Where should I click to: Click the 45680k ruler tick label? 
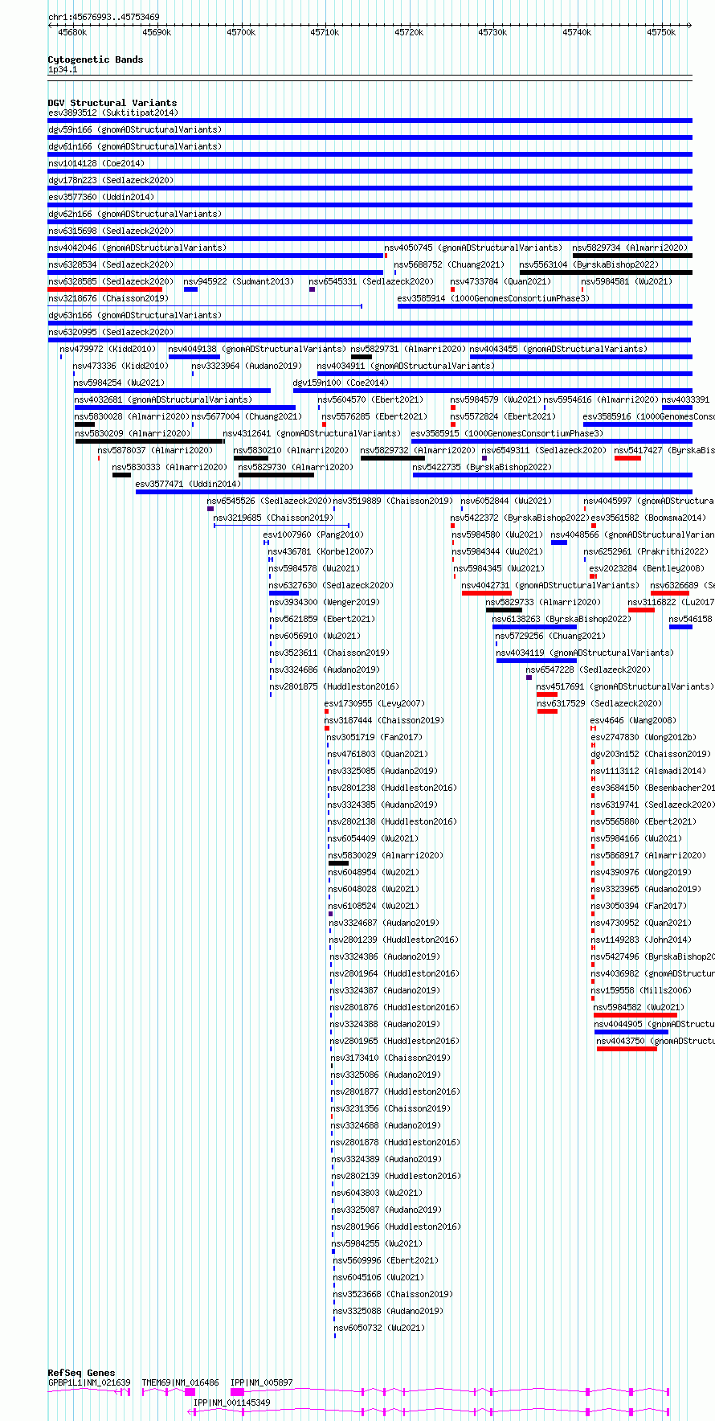(72, 32)
